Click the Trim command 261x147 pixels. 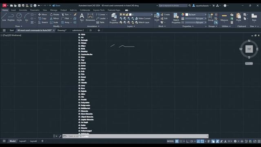[65, 15]
